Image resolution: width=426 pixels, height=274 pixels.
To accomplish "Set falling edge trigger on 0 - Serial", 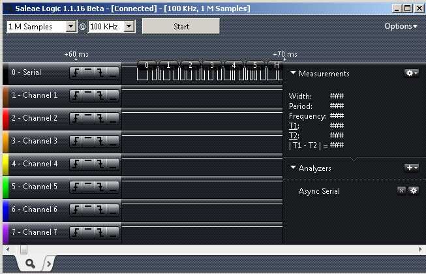I will (101, 73).
